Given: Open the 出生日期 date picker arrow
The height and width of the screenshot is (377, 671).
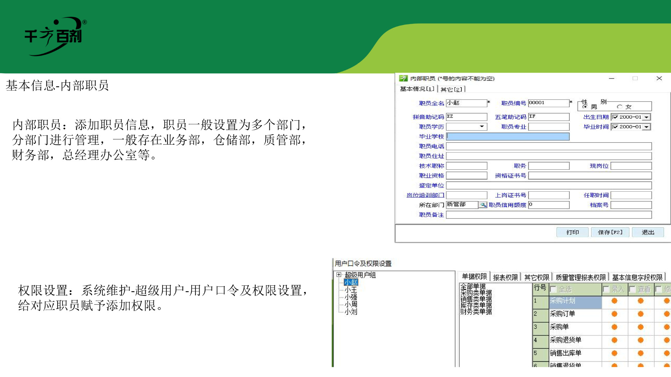Looking at the screenshot, I should click(647, 117).
